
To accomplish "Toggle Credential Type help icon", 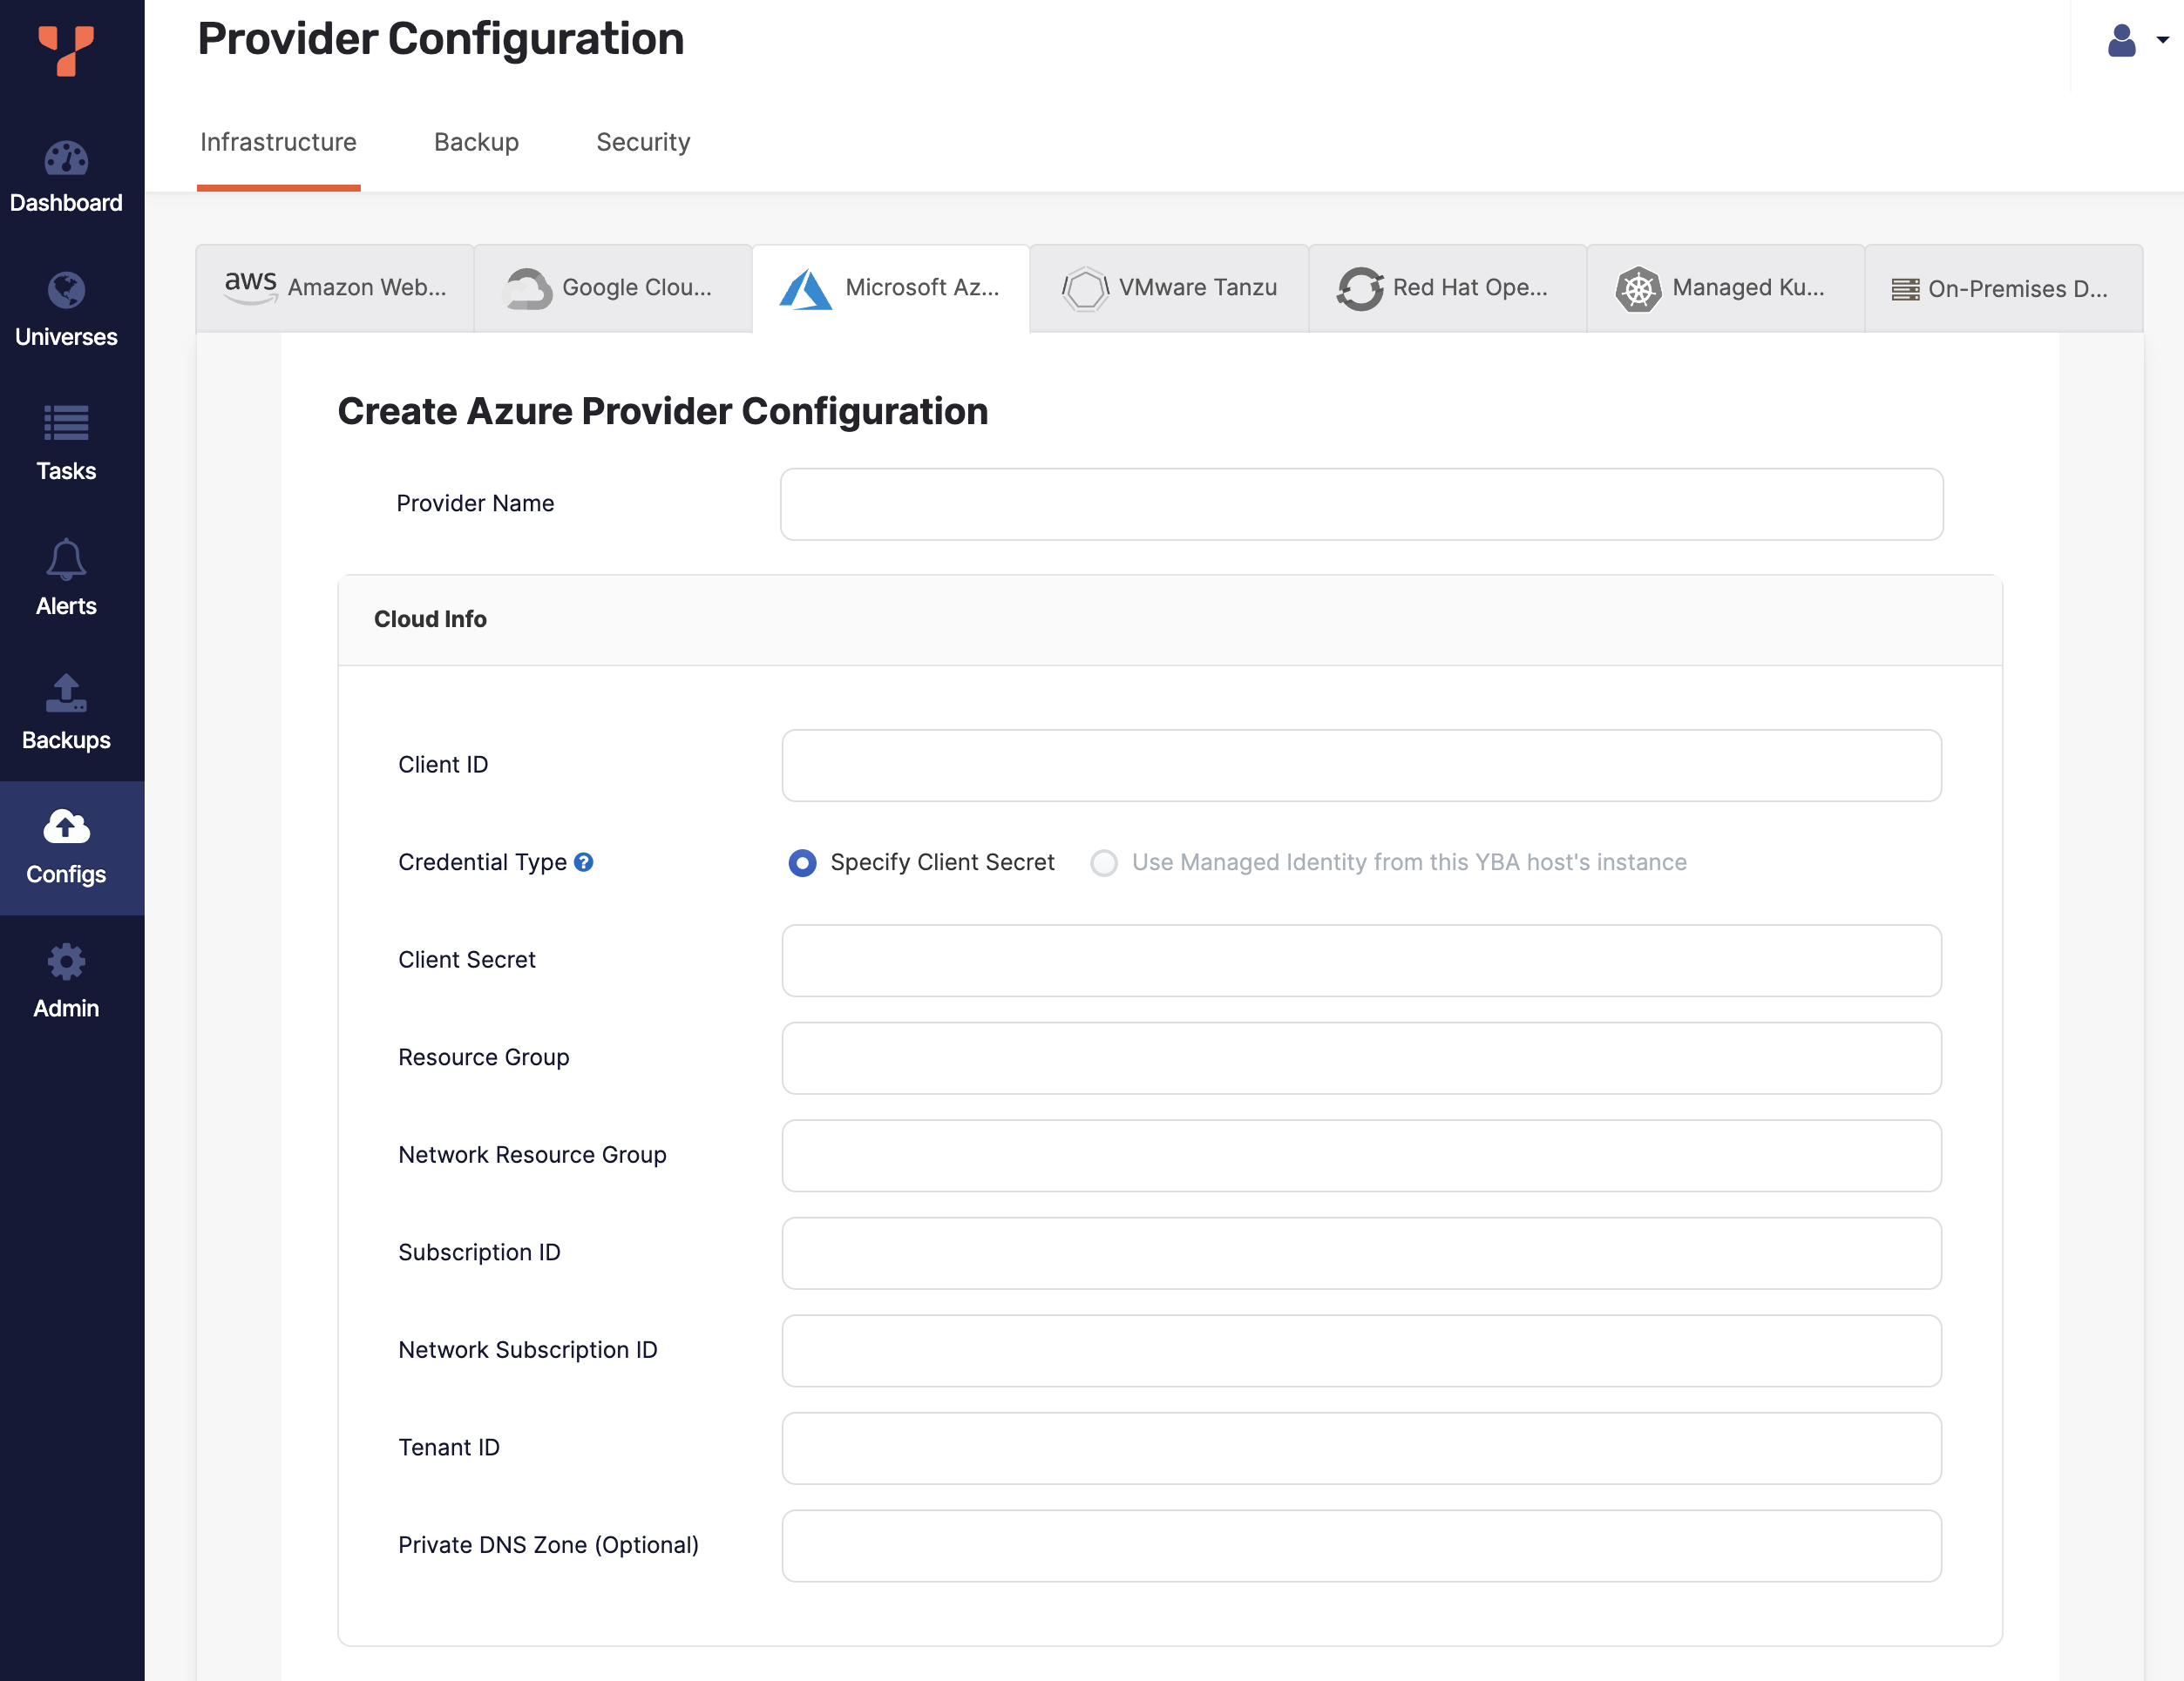I will coord(587,863).
